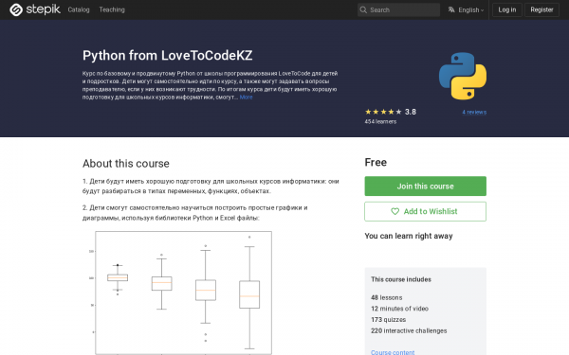This screenshot has height=355, width=569.
Task: Click the 173 quizzes entry
Action: [388, 320]
